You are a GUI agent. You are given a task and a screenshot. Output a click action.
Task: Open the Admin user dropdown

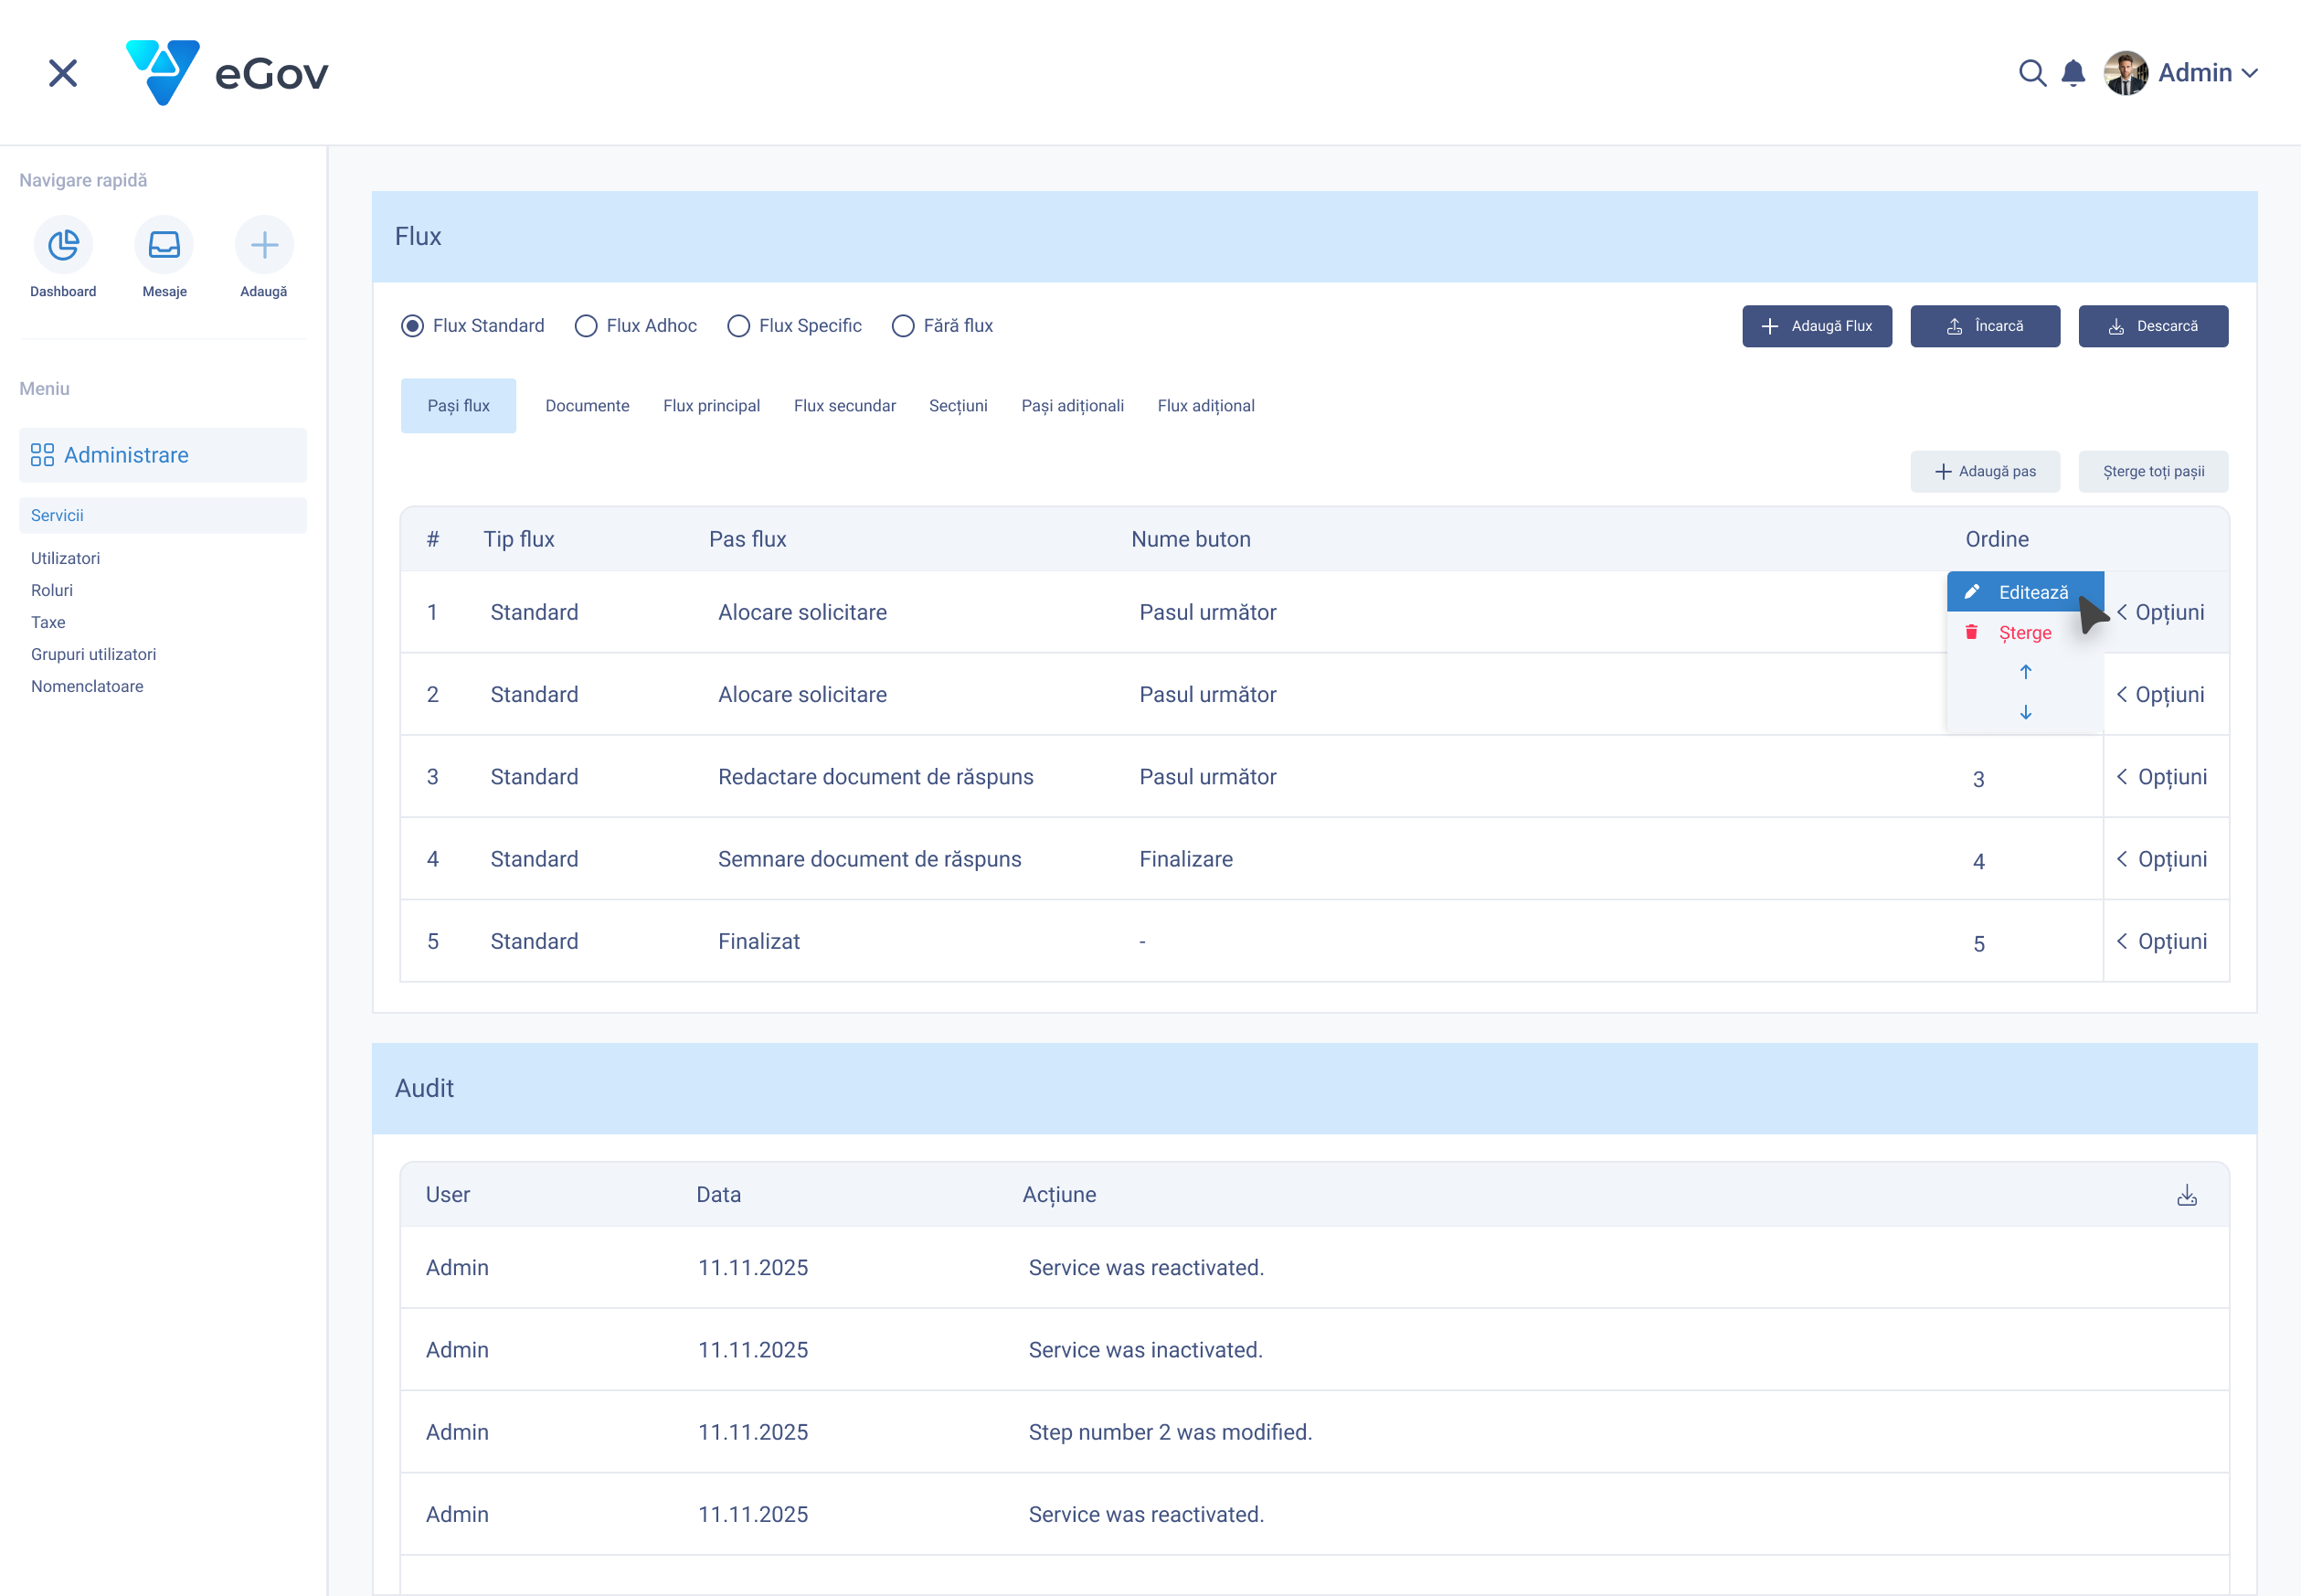pos(2194,73)
